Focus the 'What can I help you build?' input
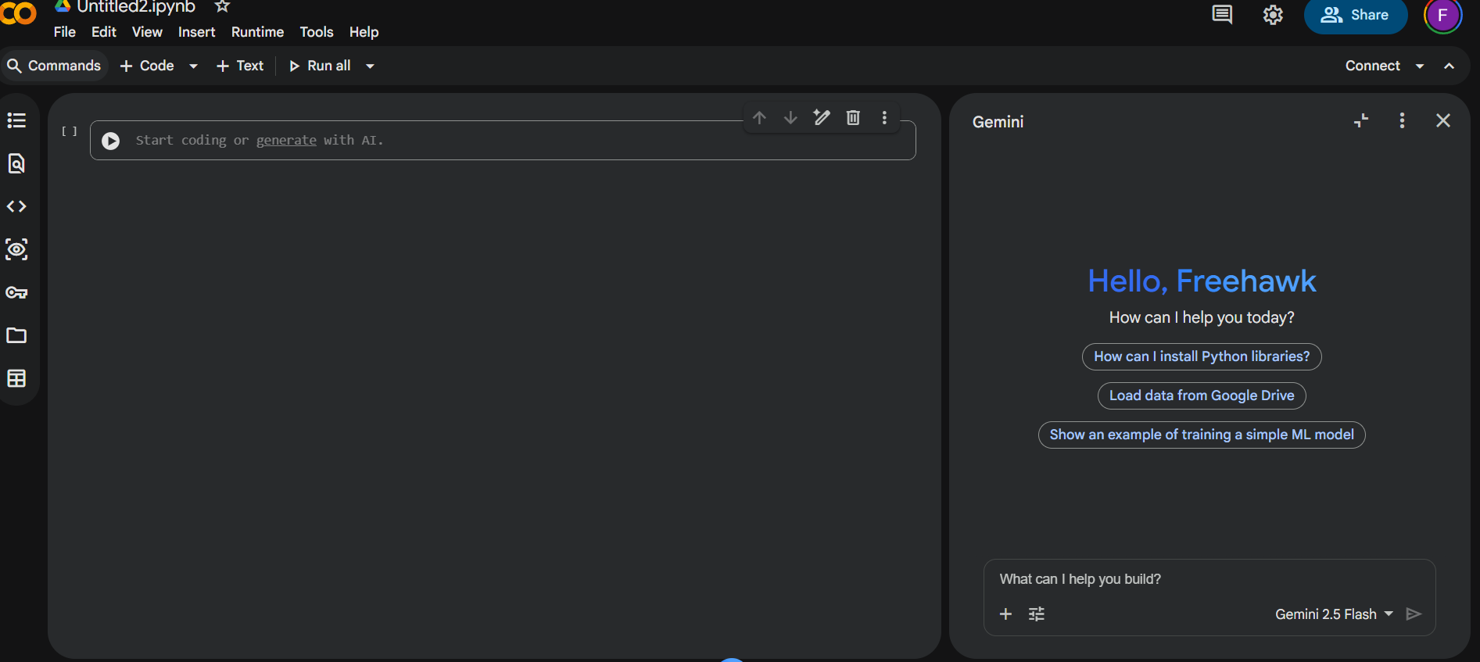The width and height of the screenshot is (1480, 662). (1209, 579)
